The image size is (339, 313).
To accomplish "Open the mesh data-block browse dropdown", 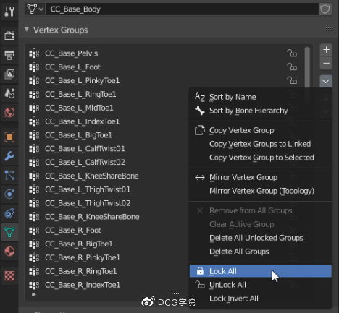I will click(35, 9).
